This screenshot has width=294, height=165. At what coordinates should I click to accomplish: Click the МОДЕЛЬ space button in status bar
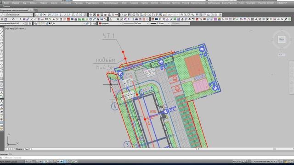pos(237,161)
